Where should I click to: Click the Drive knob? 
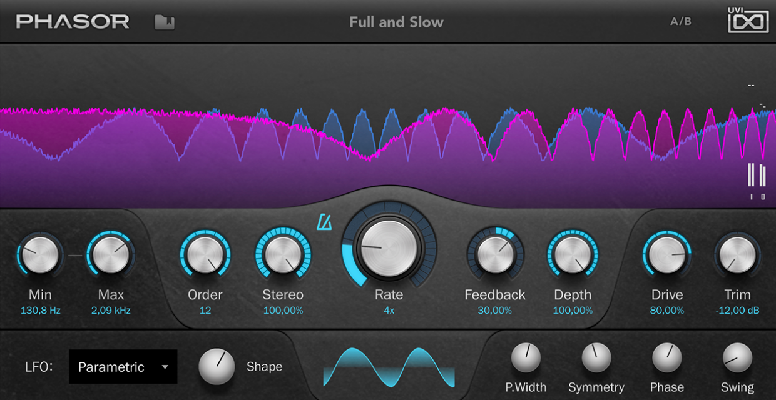click(x=667, y=255)
